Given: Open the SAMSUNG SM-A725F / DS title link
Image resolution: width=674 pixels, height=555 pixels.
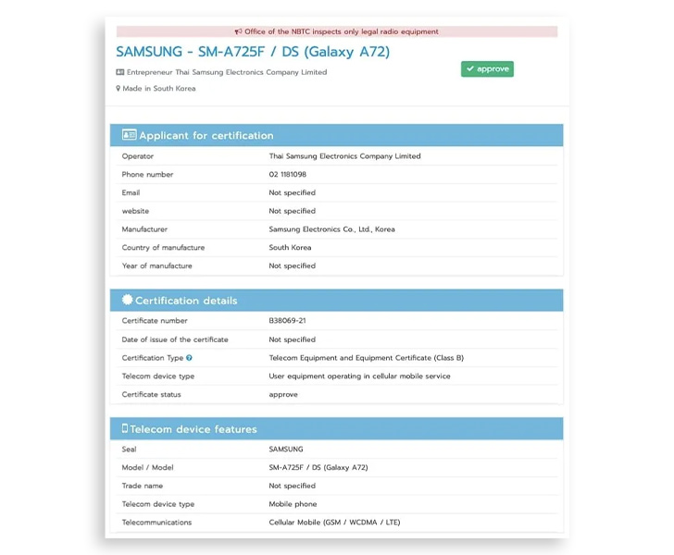Looking at the screenshot, I should pyautogui.click(x=253, y=52).
